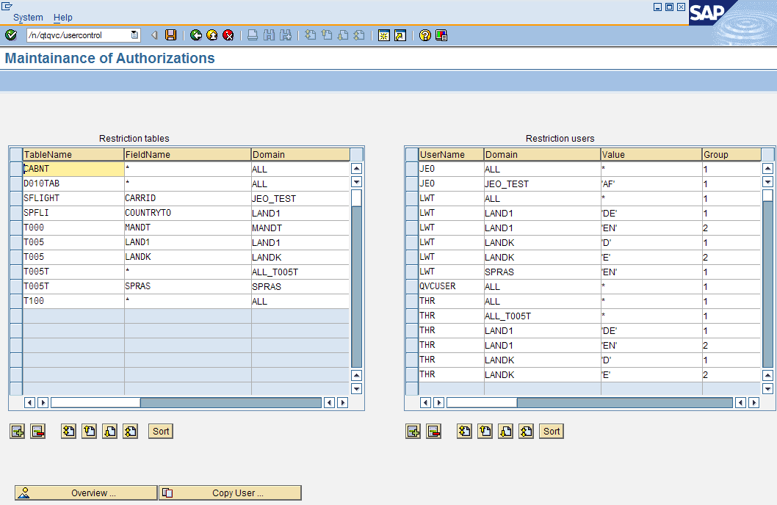Select the Save icon in the toolbar
The height and width of the screenshot is (505, 777).
pyautogui.click(x=171, y=34)
